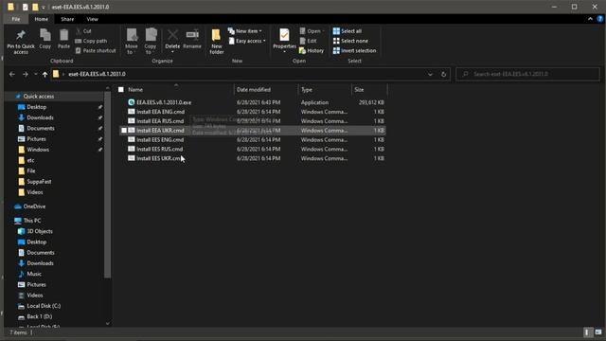Open 3D Objects under This PC
606x341 pixels.
[40, 231]
